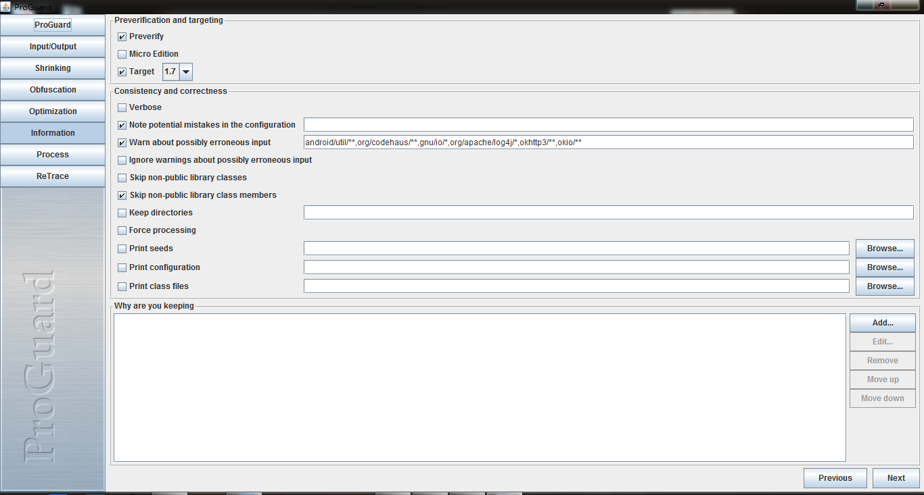Switch to the Input/Output tab
The width and height of the screenshot is (924, 495).
click(x=53, y=47)
